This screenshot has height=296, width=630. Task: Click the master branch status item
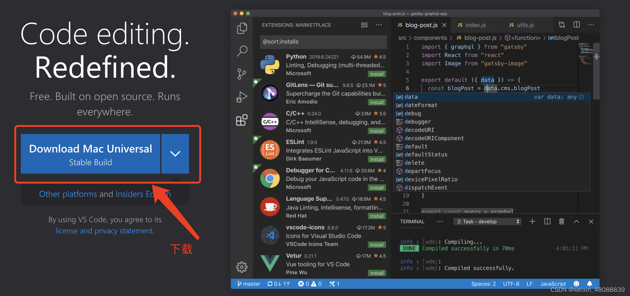(249, 284)
